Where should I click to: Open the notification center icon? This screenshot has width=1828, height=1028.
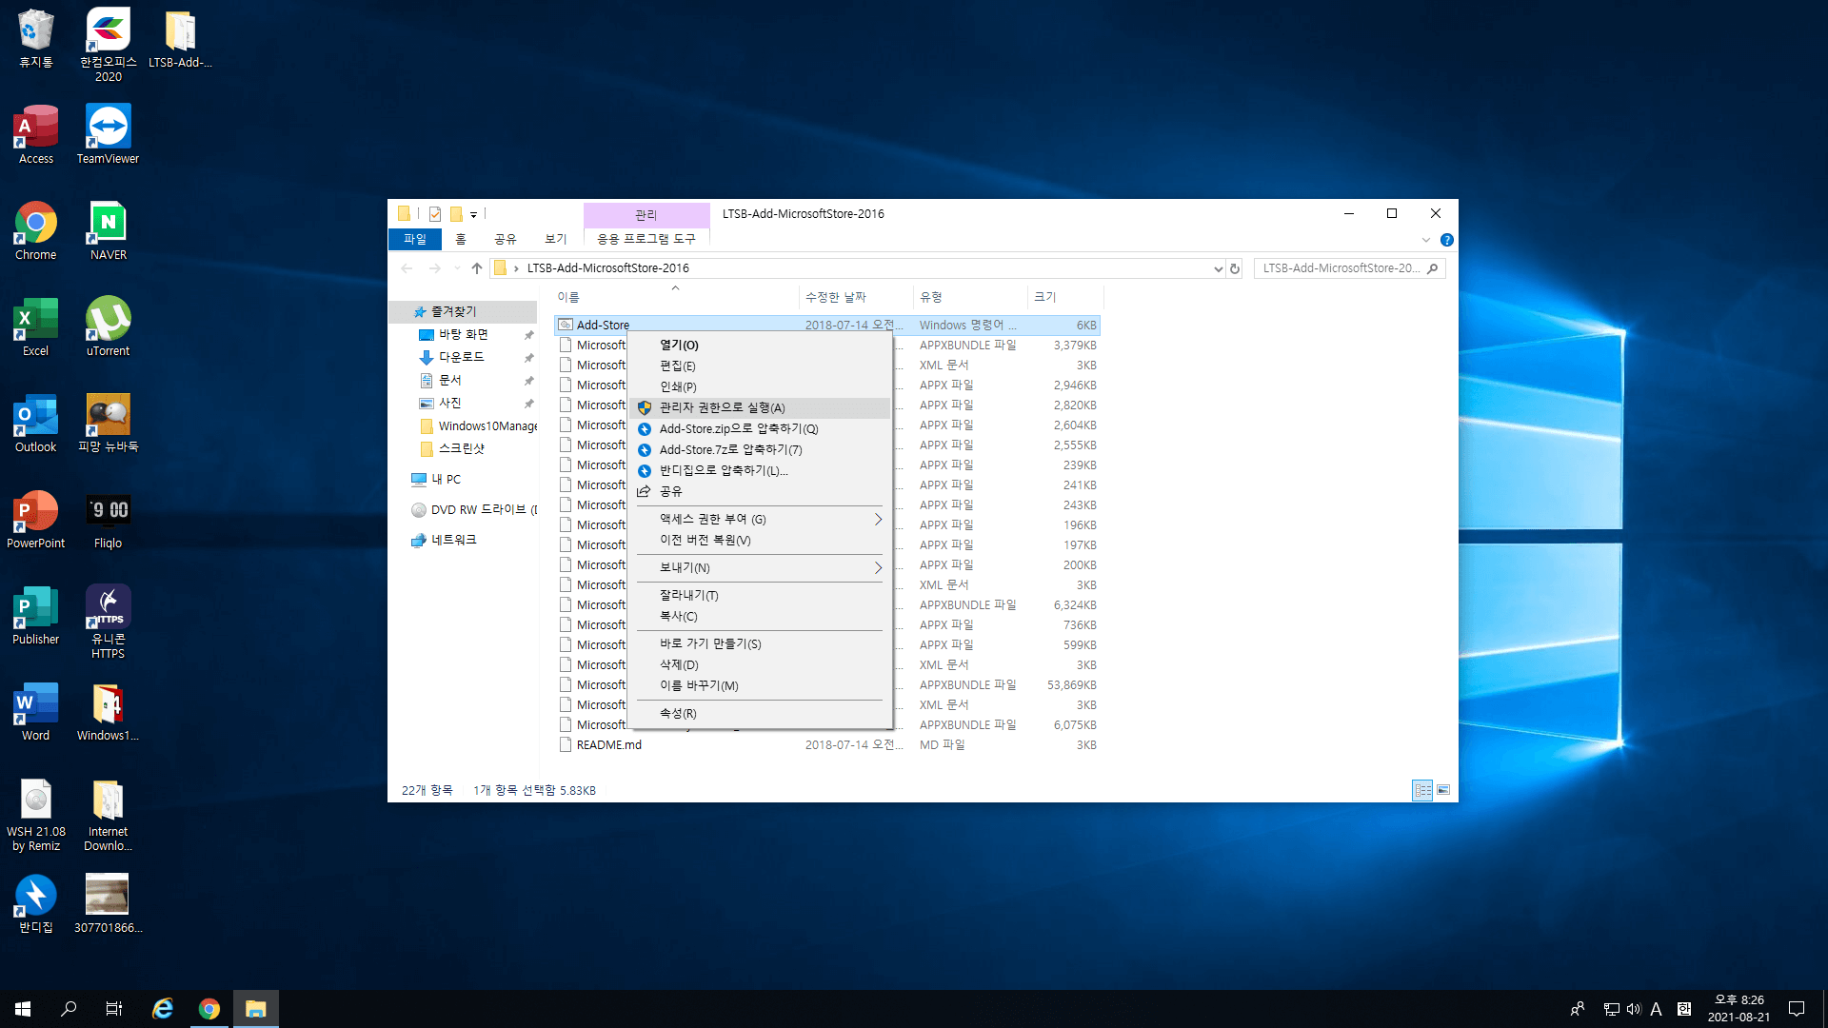point(1797,1009)
